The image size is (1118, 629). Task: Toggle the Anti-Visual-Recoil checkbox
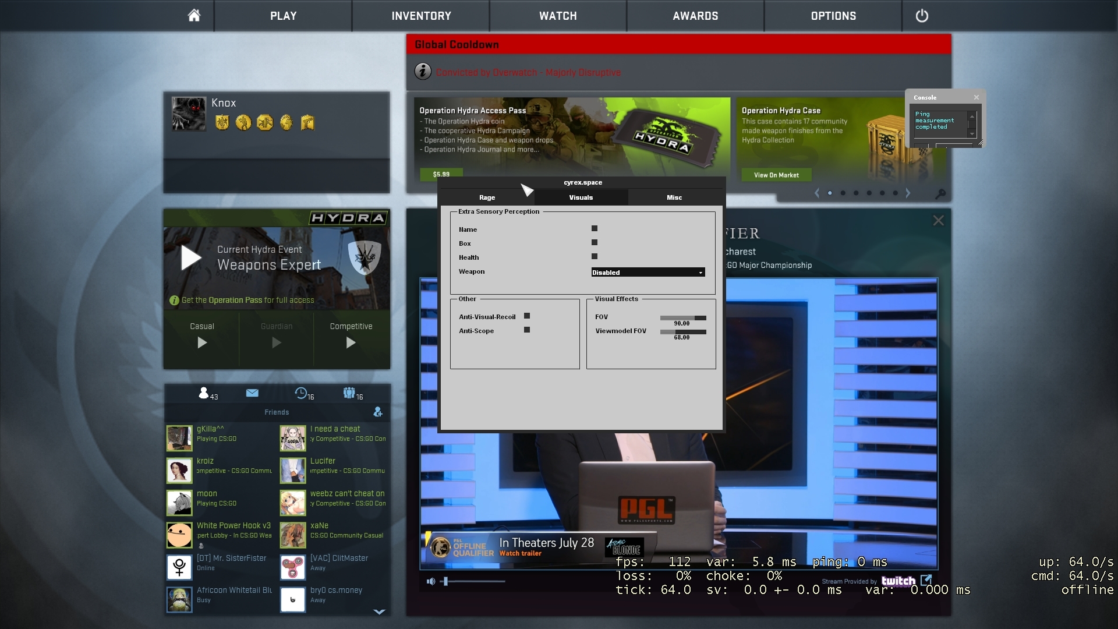click(x=527, y=316)
